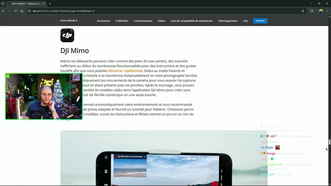View site information for dji.com

click(29, 11)
